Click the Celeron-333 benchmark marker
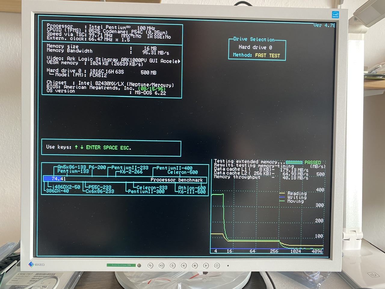The height and width of the screenshot is (289, 385). (152, 187)
